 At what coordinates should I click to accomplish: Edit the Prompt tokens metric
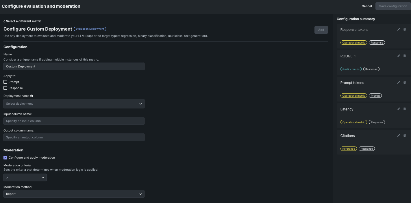point(399,82)
